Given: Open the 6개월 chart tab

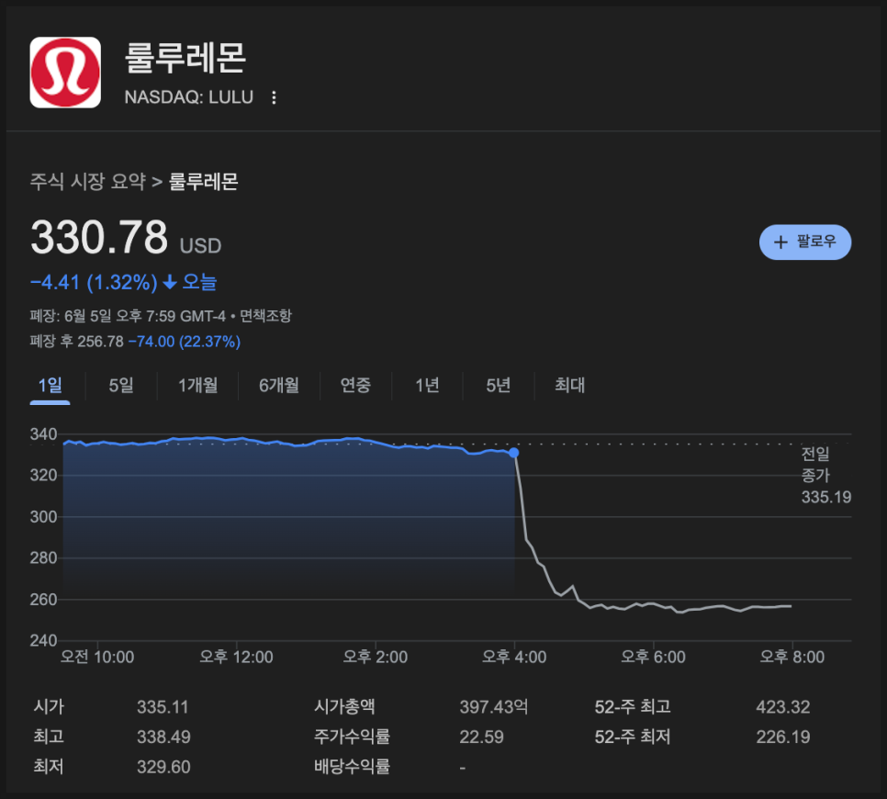Looking at the screenshot, I should [x=279, y=386].
